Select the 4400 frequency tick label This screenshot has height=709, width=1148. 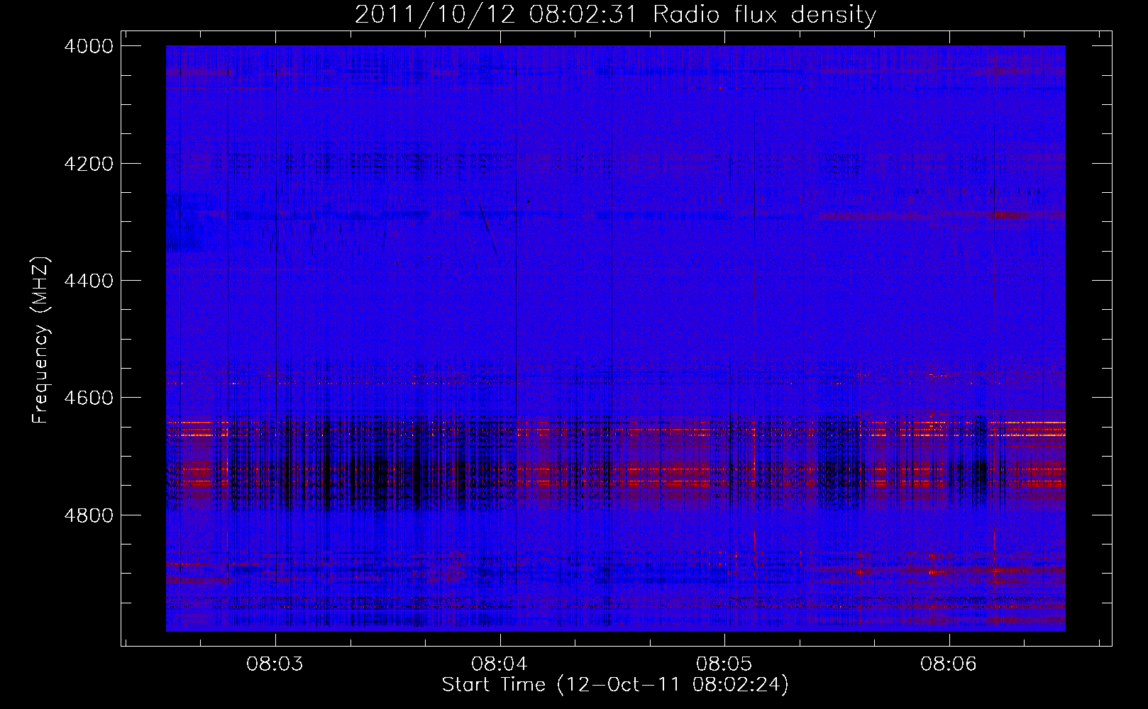tap(89, 281)
